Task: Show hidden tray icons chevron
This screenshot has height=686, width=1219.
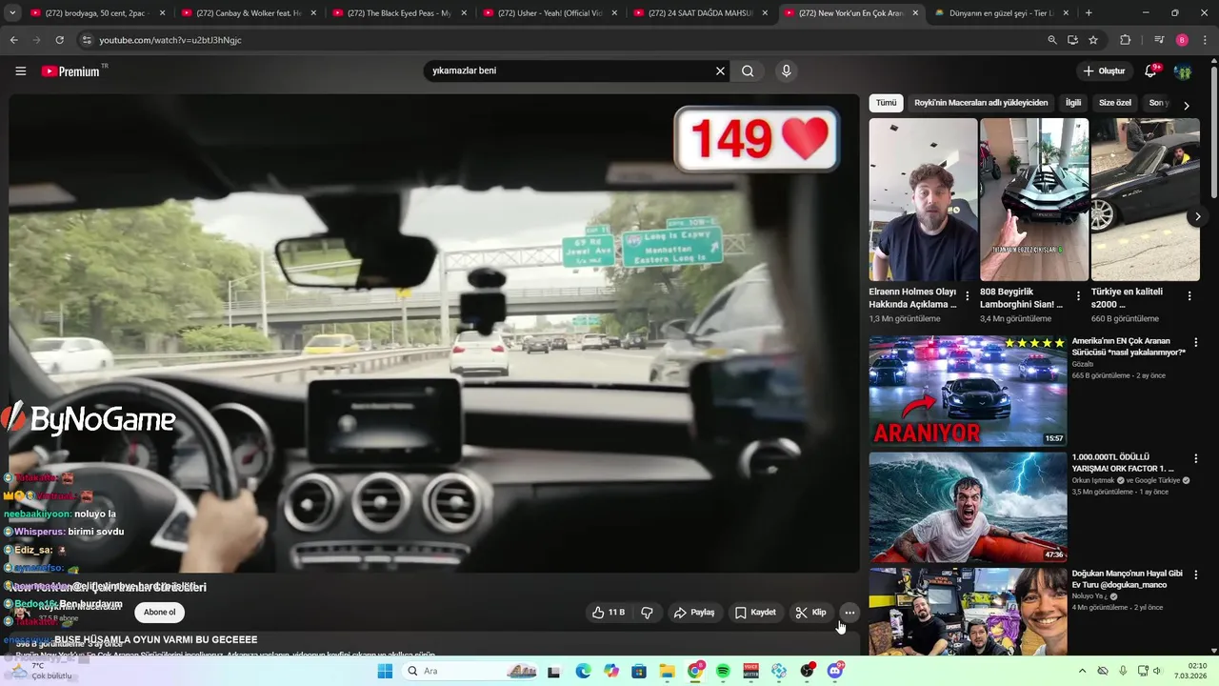Action: pyautogui.click(x=1082, y=671)
